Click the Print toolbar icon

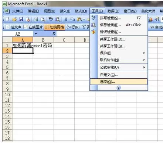pyautogui.click(x=36, y=19)
